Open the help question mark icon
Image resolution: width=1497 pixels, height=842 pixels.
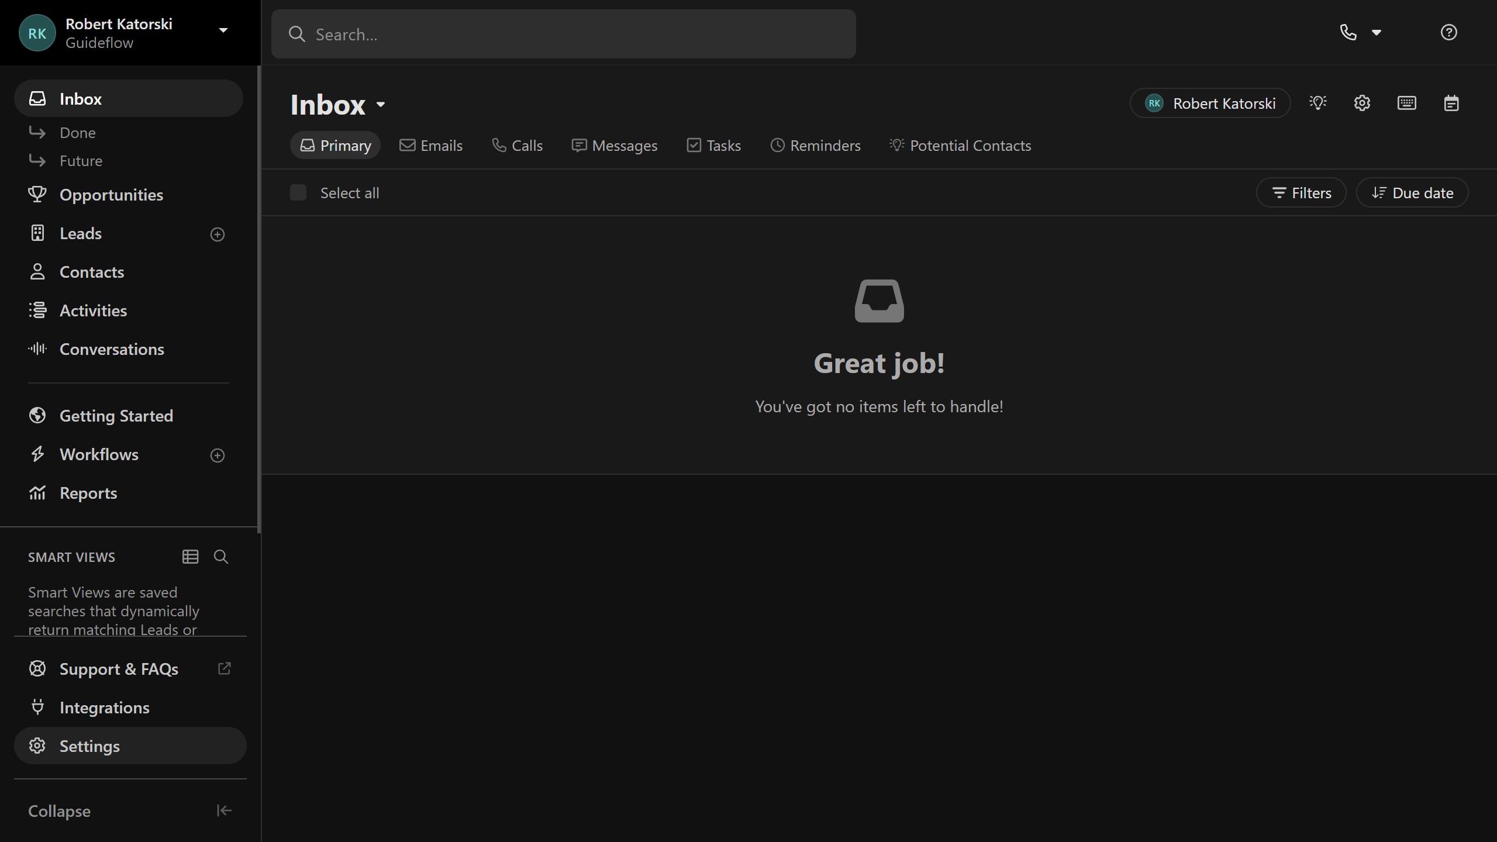coord(1448,32)
